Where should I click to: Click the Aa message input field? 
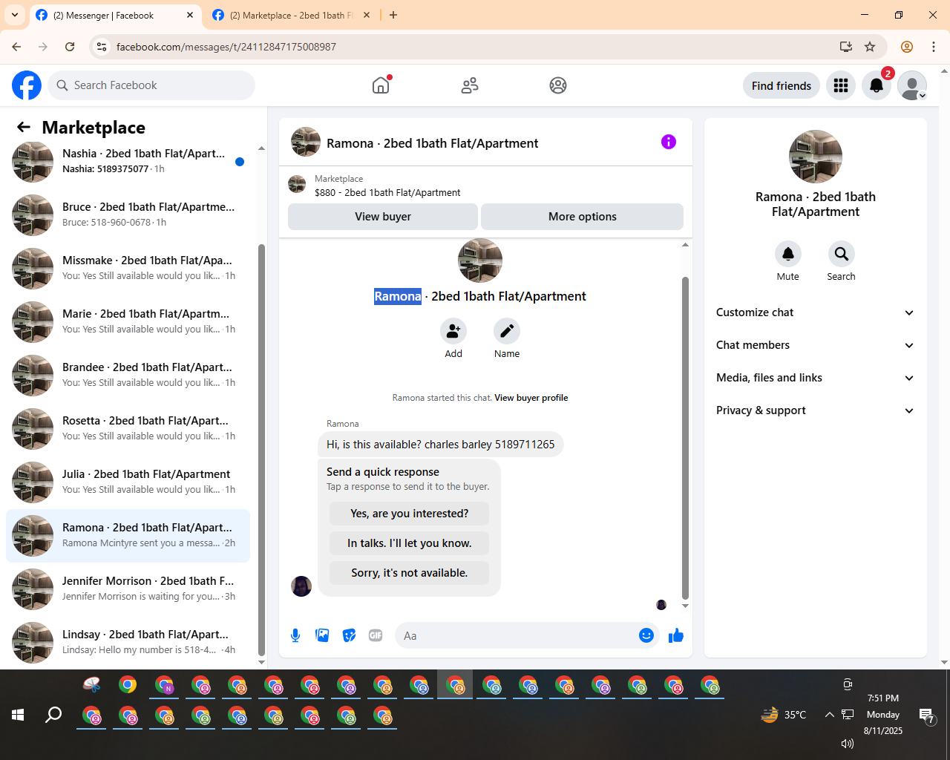click(x=518, y=635)
